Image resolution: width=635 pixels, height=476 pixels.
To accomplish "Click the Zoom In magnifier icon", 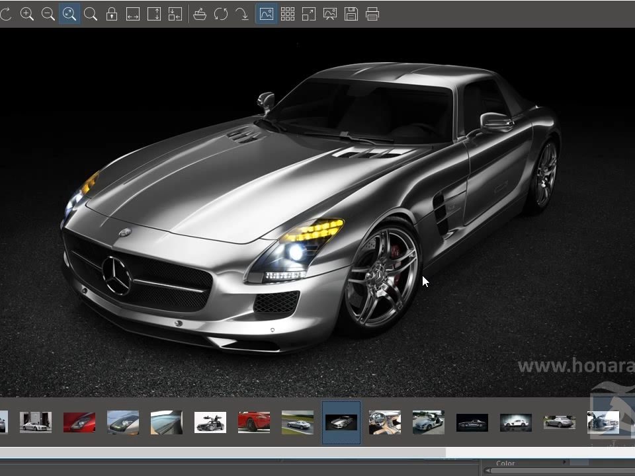I will (x=26, y=14).
